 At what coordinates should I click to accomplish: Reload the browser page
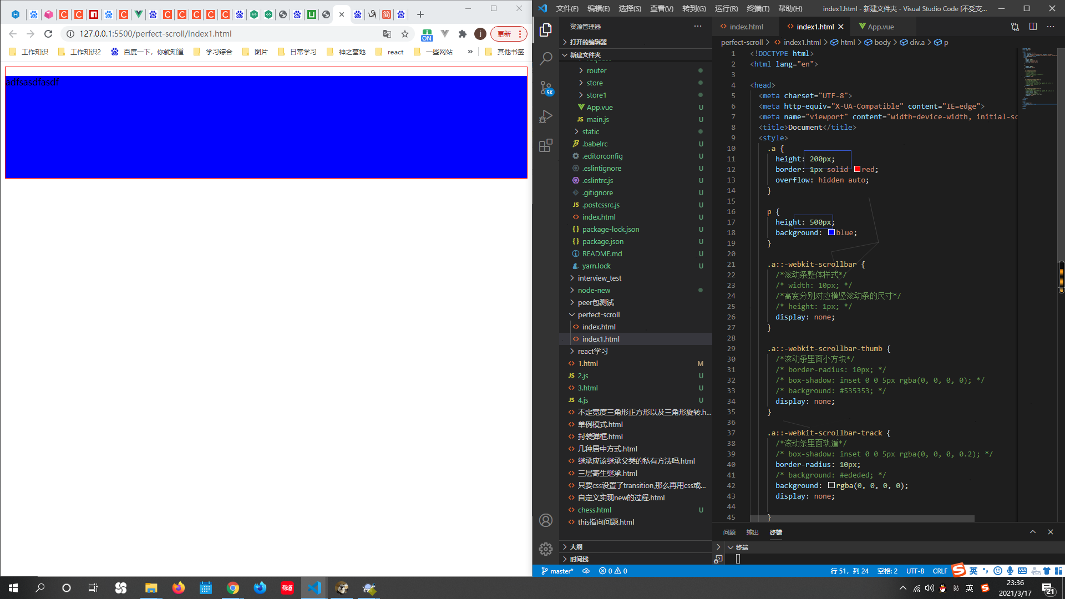point(48,34)
